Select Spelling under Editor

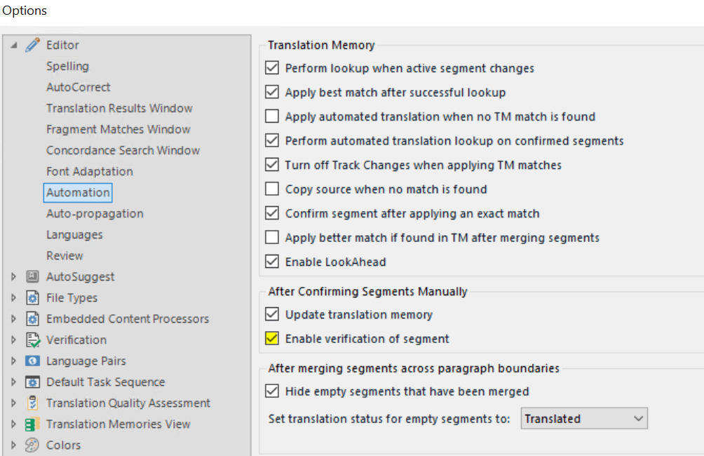(x=67, y=66)
